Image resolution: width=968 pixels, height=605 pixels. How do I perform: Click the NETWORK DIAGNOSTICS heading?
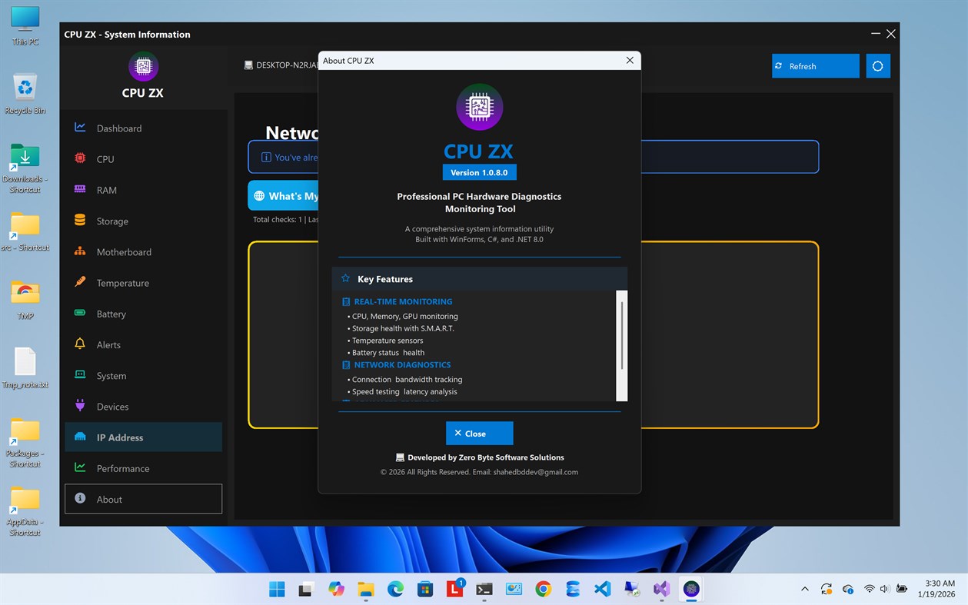[402, 364]
